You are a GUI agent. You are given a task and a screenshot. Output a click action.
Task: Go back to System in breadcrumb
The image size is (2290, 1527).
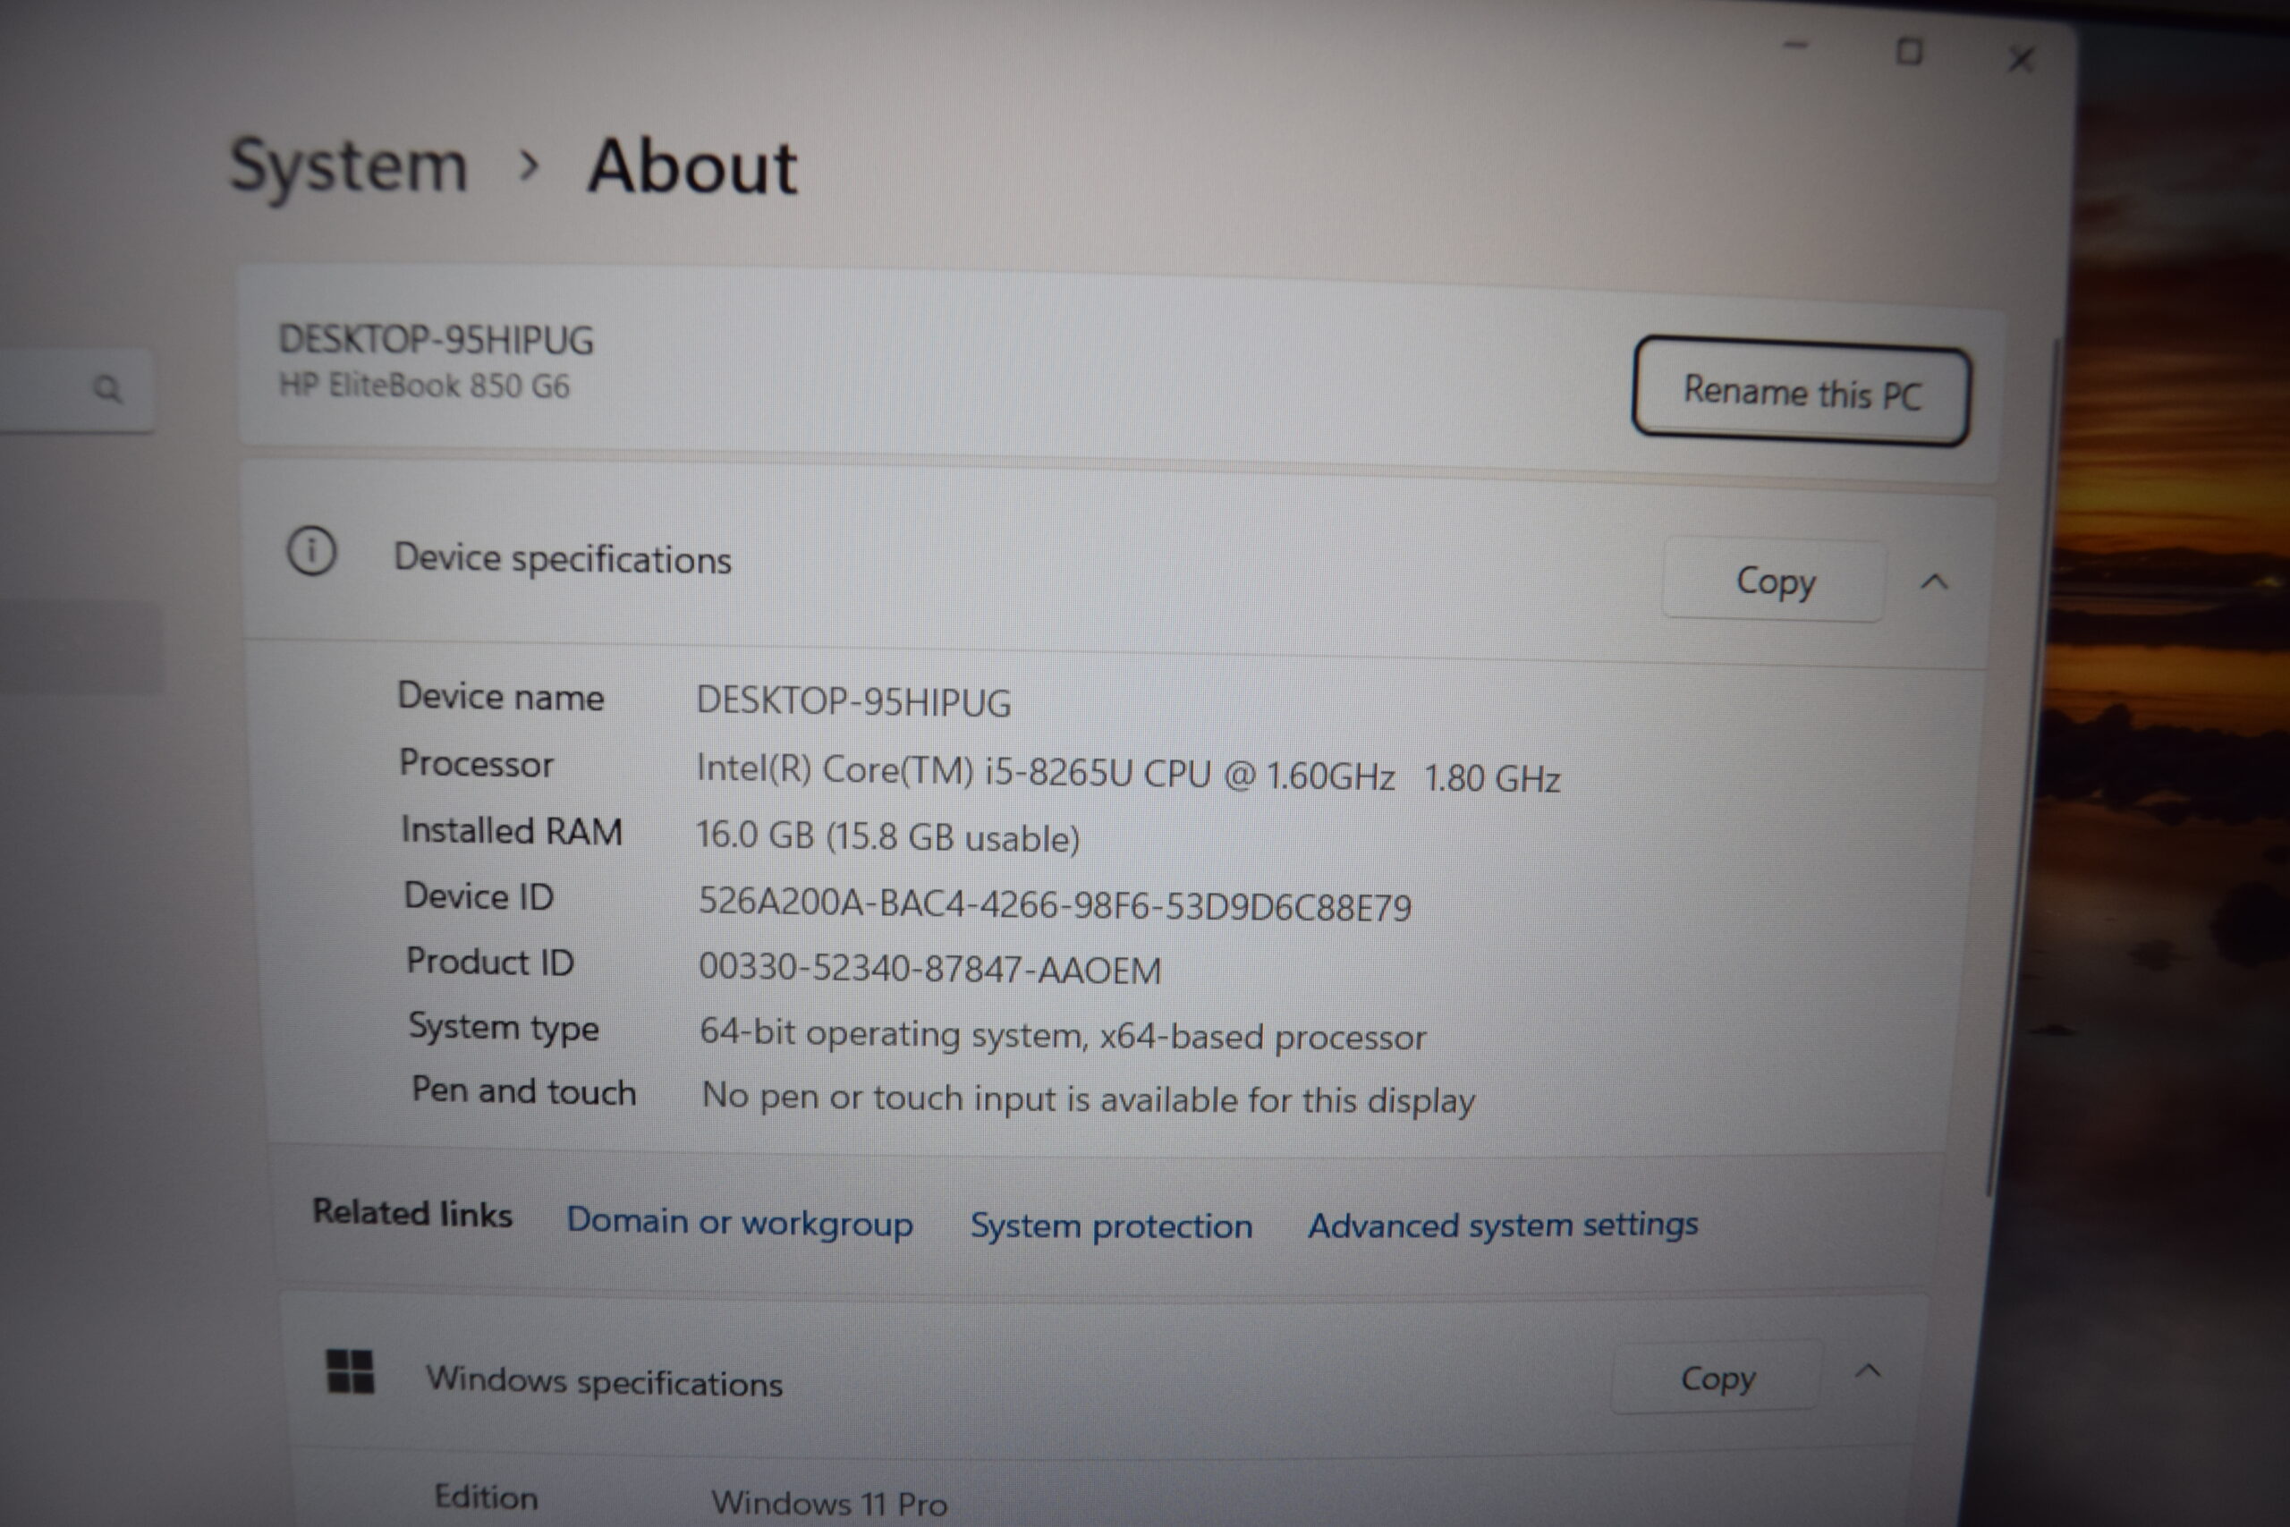tap(349, 167)
